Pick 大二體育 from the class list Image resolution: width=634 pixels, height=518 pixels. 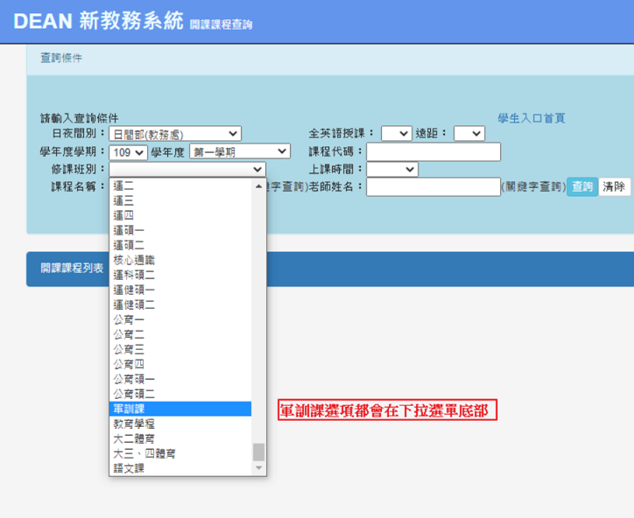tap(180, 438)
